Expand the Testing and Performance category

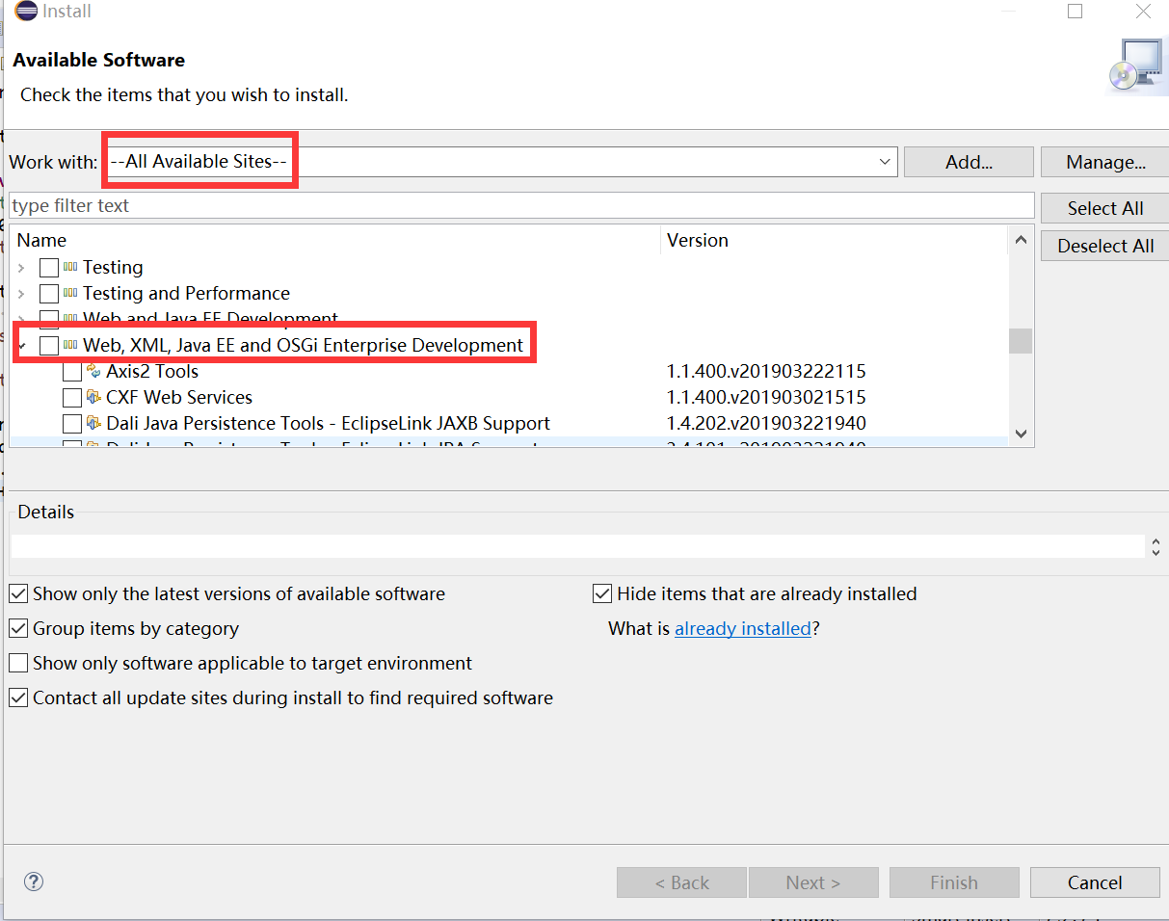point(21,294)
